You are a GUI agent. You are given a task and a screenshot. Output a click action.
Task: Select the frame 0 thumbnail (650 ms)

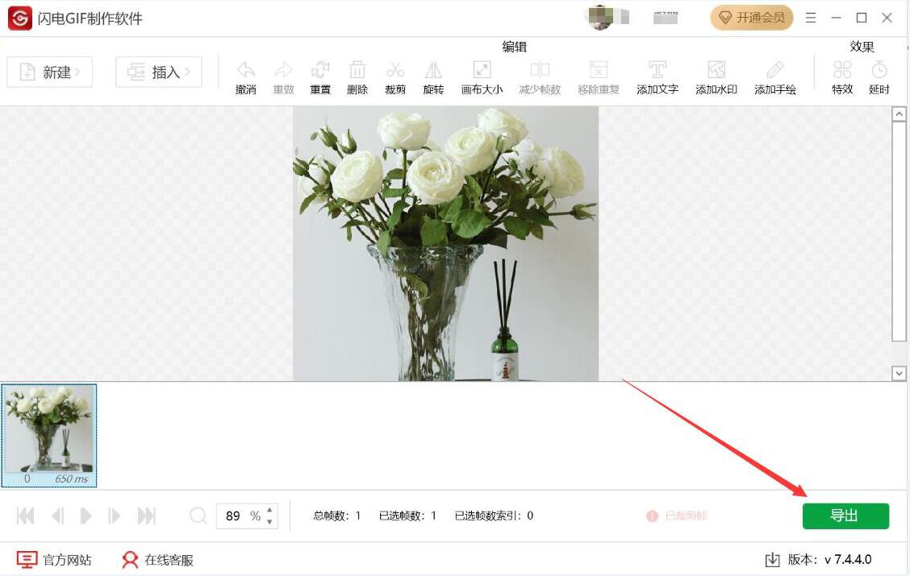48,434
